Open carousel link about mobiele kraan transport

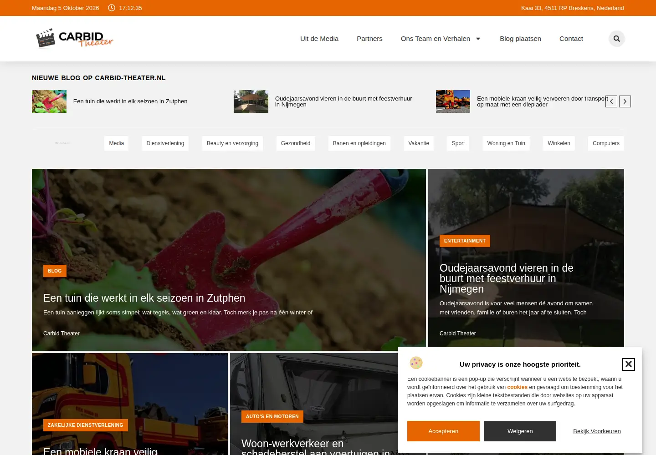[x=543, y=101]
